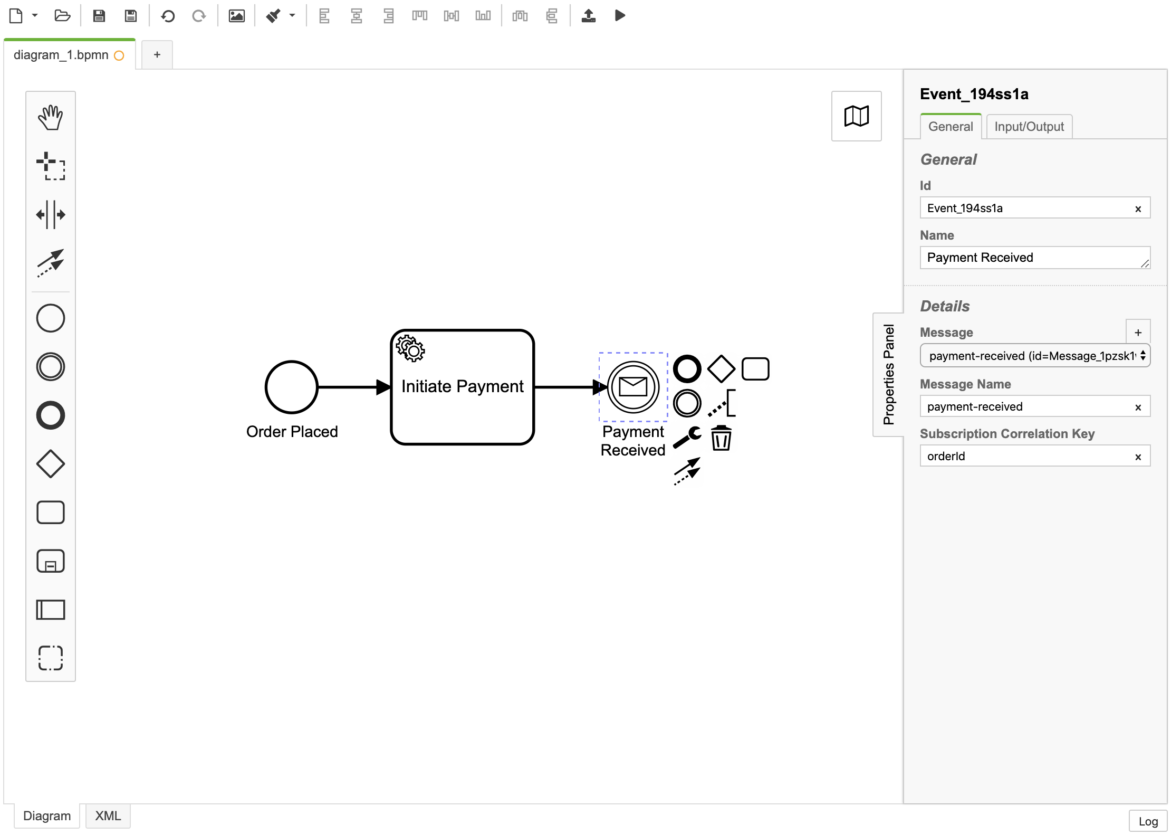Align selected elements to bottom
The width and height of the screenshot is (1171, 835).
(x=483, y=16)
